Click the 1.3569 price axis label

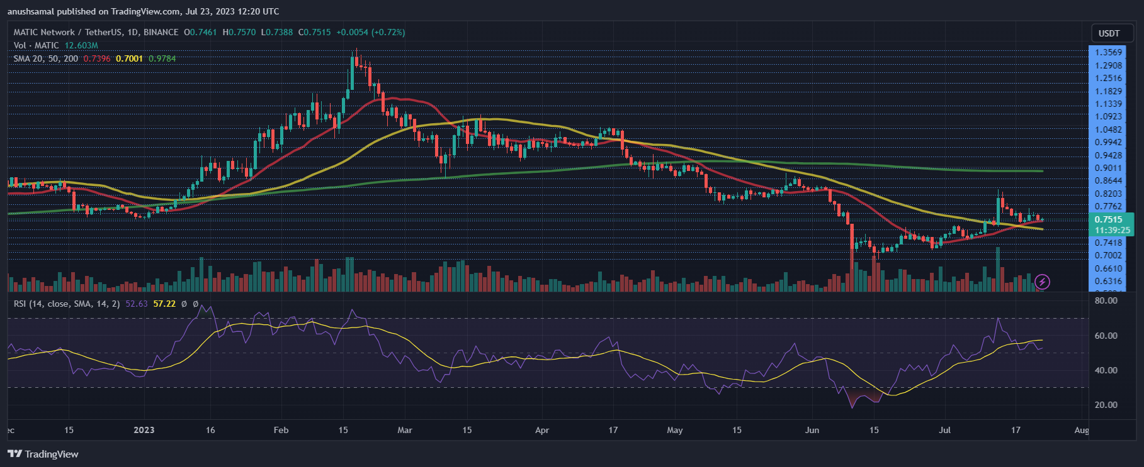(x=1109, y=52)
